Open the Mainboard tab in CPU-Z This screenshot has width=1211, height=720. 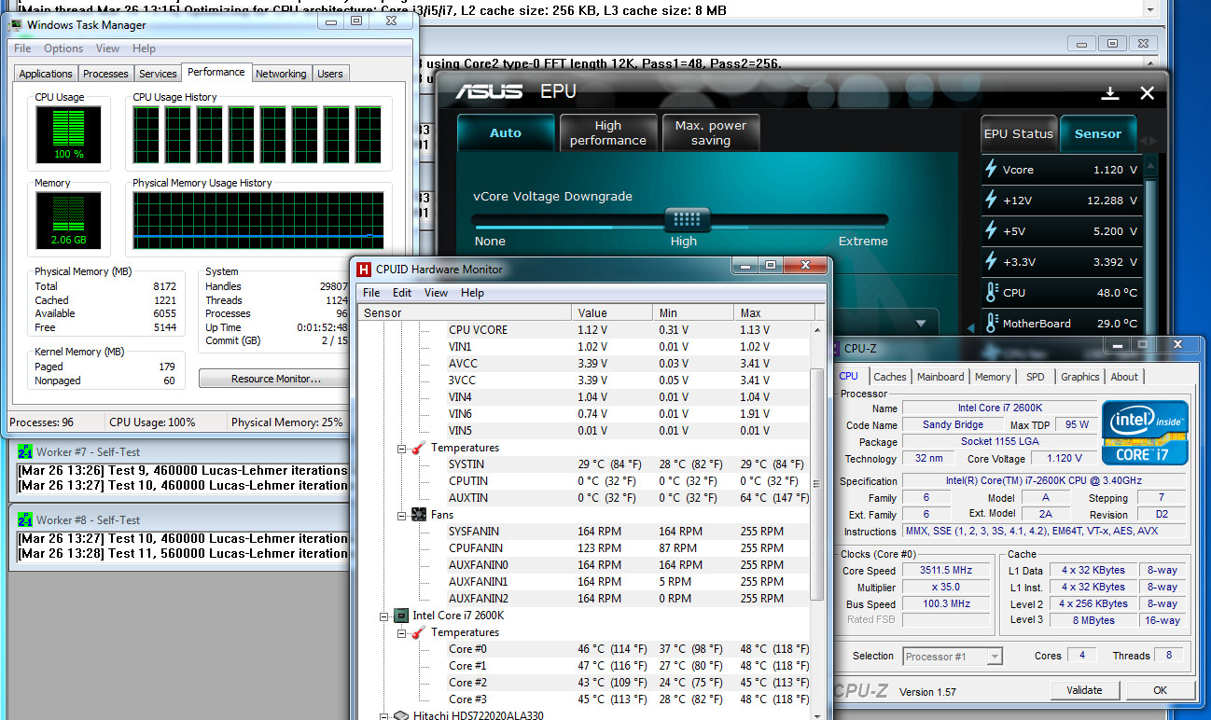(940, 377)
